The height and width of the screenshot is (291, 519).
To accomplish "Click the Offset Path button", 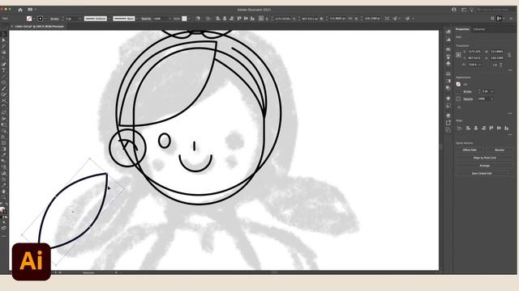I will [x=470, y=150].
